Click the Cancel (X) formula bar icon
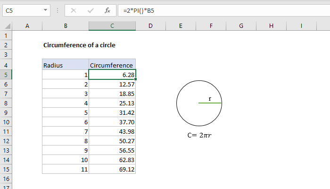330x189 pixels. pyautogui.click(x=74, y=10)
